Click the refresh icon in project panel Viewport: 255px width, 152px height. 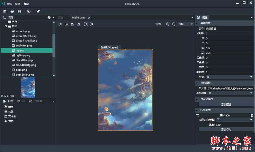click(x=49, y=17)
